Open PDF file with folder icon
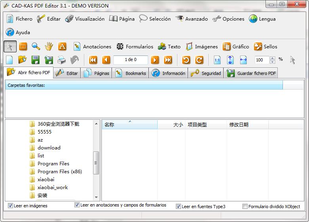 [22, 60]
